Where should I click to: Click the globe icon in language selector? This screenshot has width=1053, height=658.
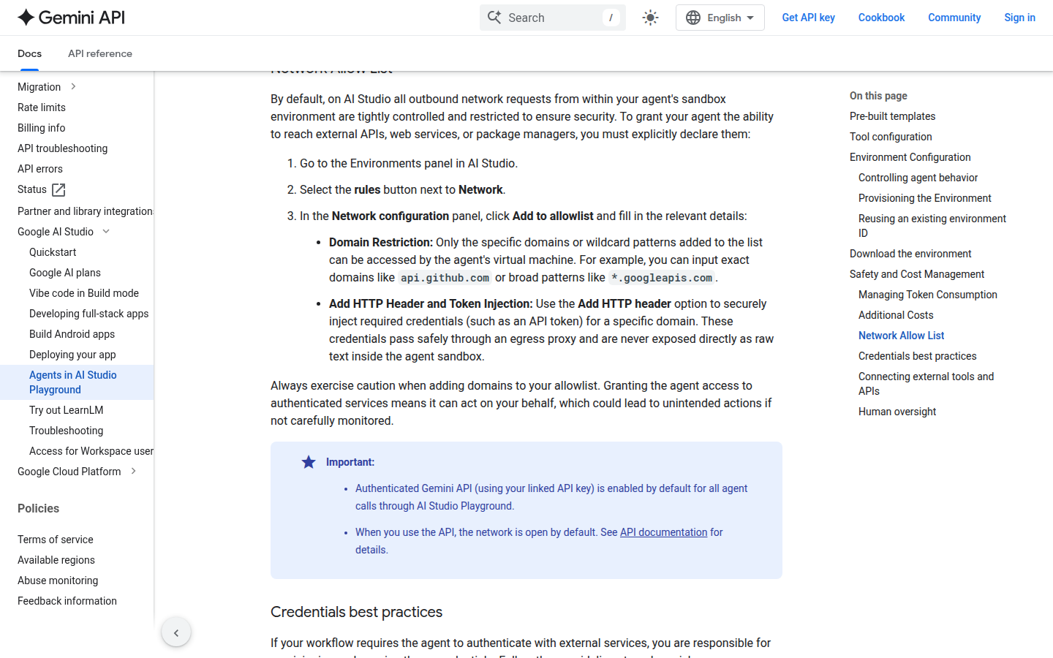click(693, 18)
